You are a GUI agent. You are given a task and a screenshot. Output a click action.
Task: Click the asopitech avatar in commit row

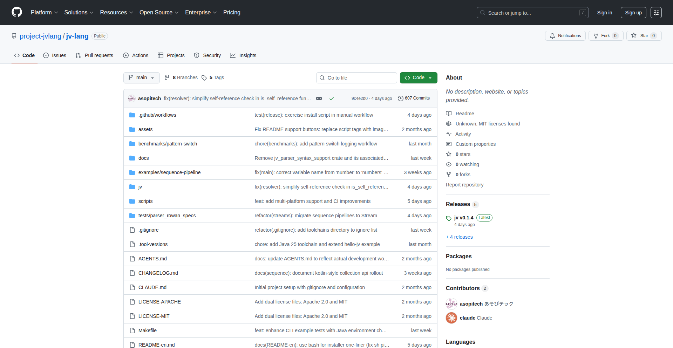click(132, 98)
